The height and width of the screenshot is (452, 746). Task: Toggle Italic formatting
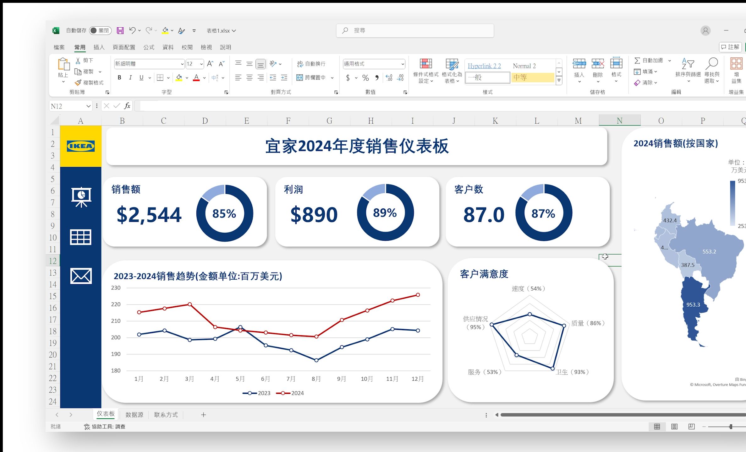[130, 78]
